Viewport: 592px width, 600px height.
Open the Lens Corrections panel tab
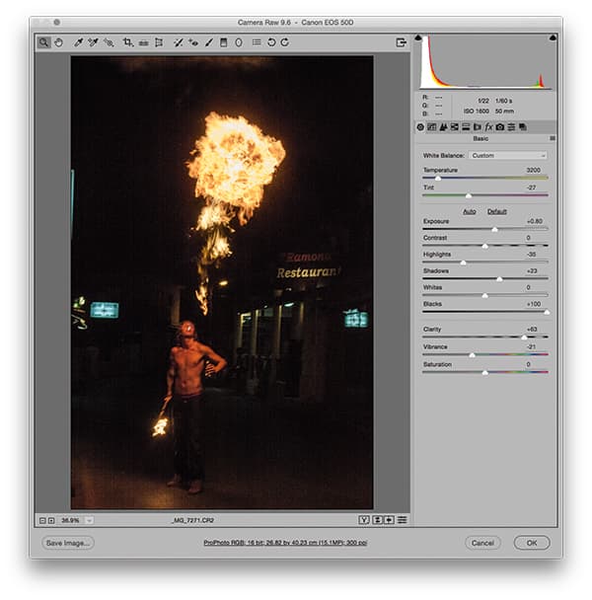(x=478, y=127)
